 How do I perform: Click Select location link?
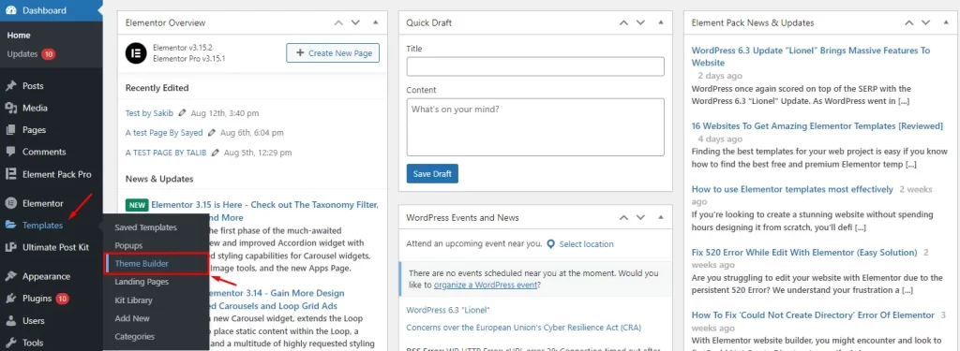[x=586, y=244]
